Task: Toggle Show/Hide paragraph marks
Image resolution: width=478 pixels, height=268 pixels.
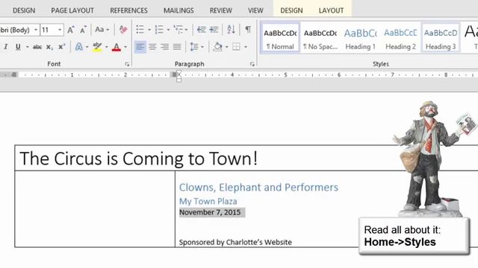Action: [248, 30]
